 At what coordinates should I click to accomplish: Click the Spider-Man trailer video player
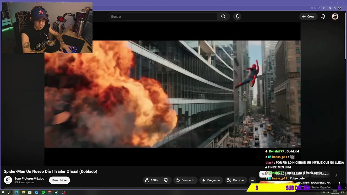(172, 94)
